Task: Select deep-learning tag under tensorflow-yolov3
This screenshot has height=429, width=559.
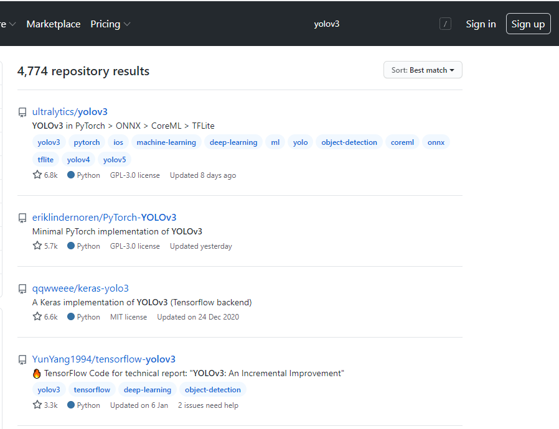Action: (x=148, y=390)
